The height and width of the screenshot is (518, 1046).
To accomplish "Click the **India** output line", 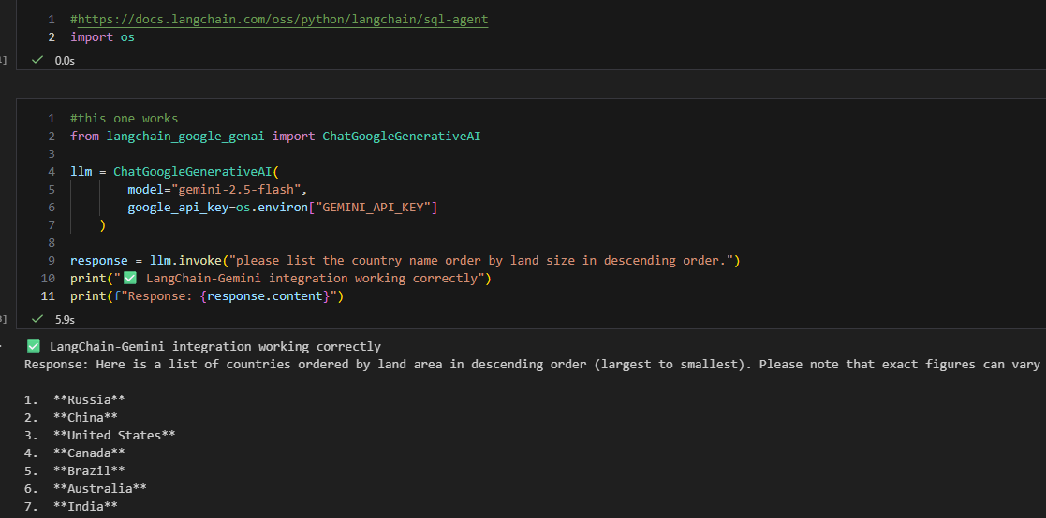I will [x=84, y=506].
